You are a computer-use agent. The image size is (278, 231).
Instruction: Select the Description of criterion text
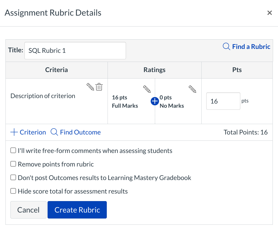(x=43, y=96)
